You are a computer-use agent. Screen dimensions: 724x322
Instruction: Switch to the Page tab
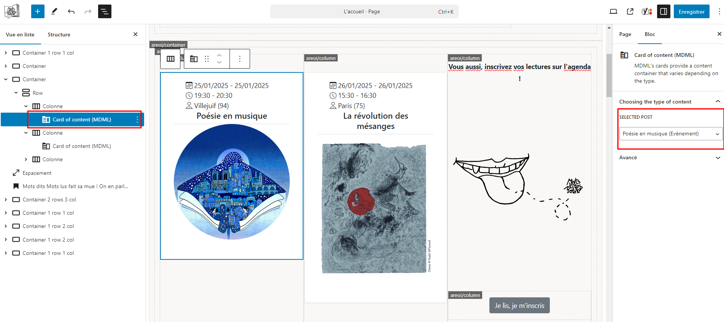(625, 34)
